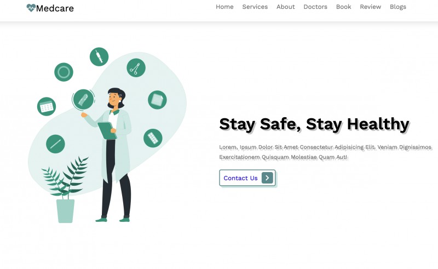Select the Book nav item
This screenshot has width=438, height=269.
tap(344, 7)
